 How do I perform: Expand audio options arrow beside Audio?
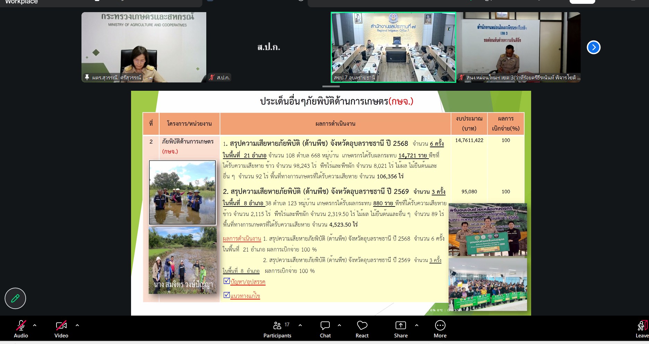tap(35, 325)
